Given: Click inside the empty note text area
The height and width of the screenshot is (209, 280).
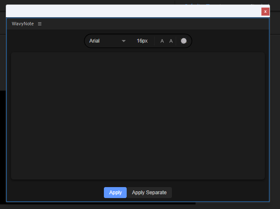Looking at the screenshot, I should click(x=138, y=116).
